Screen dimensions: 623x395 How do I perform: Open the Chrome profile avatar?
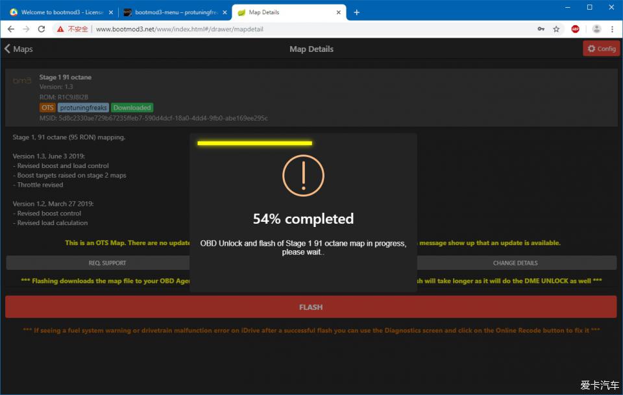click(596, 29)
